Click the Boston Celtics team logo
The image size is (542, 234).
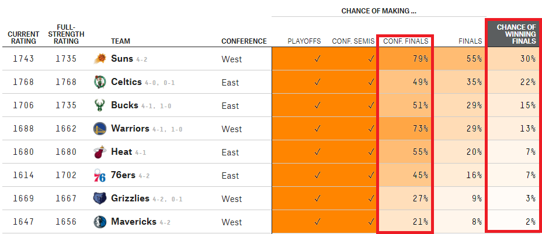100,82
